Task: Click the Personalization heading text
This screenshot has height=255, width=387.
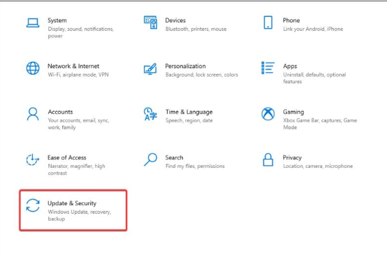Action: tap(185, 66)
